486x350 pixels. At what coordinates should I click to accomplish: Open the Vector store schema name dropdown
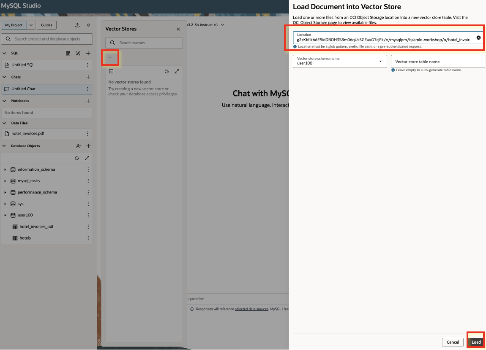point(340,61)
